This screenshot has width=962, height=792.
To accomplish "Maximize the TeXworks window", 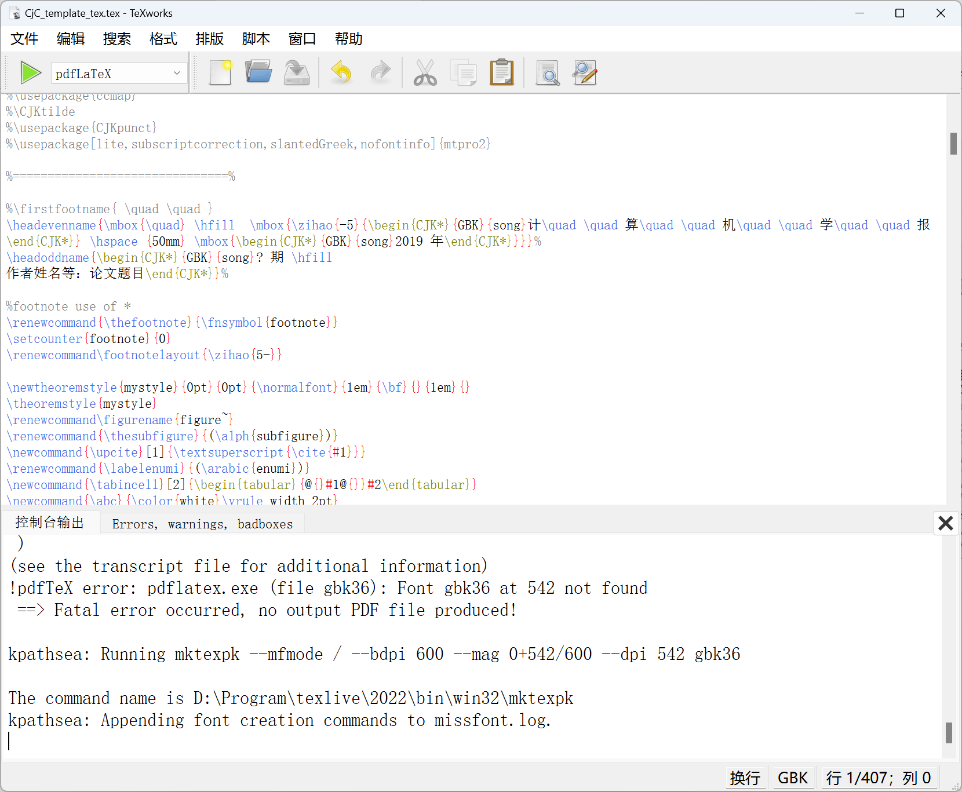I will pyautogui.click(x=900, y=13).
